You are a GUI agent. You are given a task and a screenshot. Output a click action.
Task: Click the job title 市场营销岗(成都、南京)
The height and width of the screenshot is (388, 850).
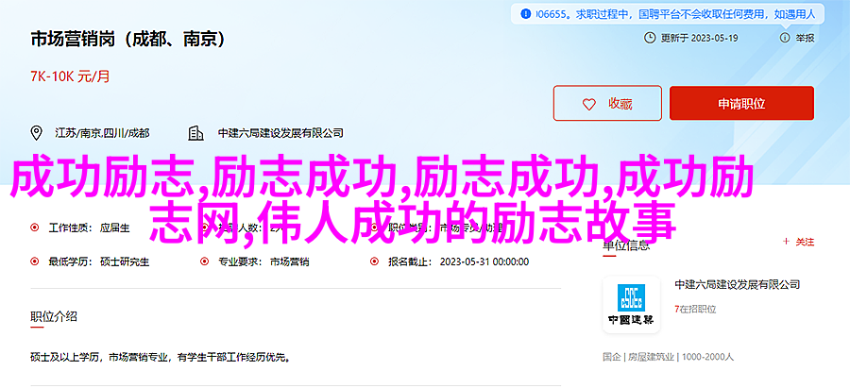coord(127,40)
